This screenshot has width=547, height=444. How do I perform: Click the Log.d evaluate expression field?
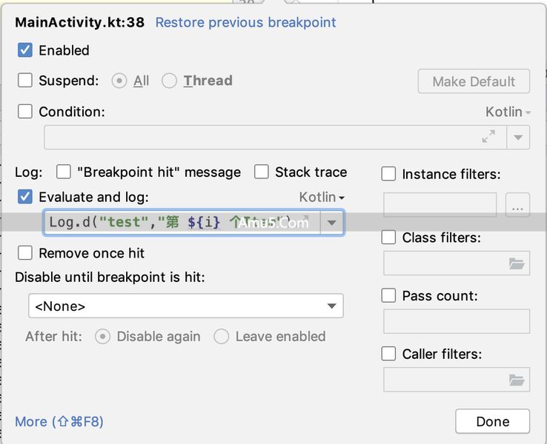click(x=182, y=222)
